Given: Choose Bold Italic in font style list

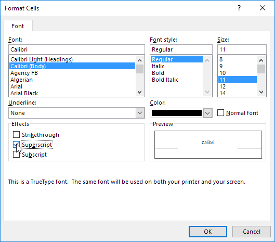Looking at the screenshot, I should [165, 80].
